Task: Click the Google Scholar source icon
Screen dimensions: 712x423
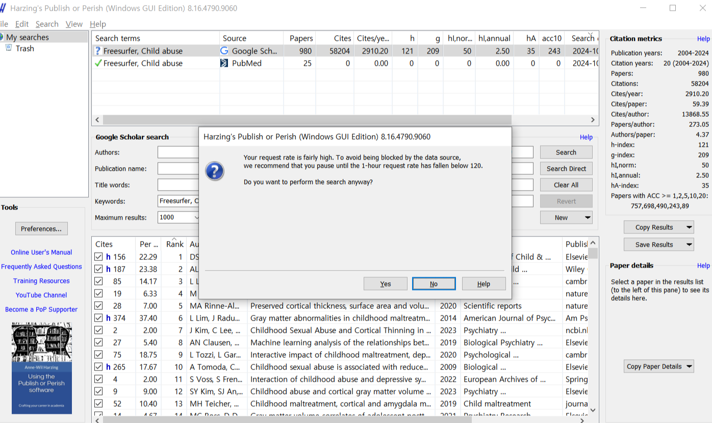Action: tap(224, 51)
